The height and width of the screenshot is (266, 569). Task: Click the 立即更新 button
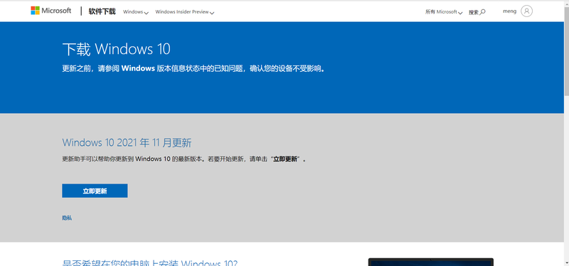pos(95,191)
